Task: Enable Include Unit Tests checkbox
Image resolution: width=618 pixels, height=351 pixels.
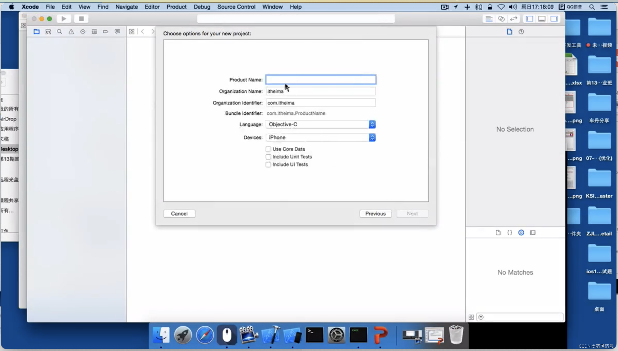Action: coord(268,157)
